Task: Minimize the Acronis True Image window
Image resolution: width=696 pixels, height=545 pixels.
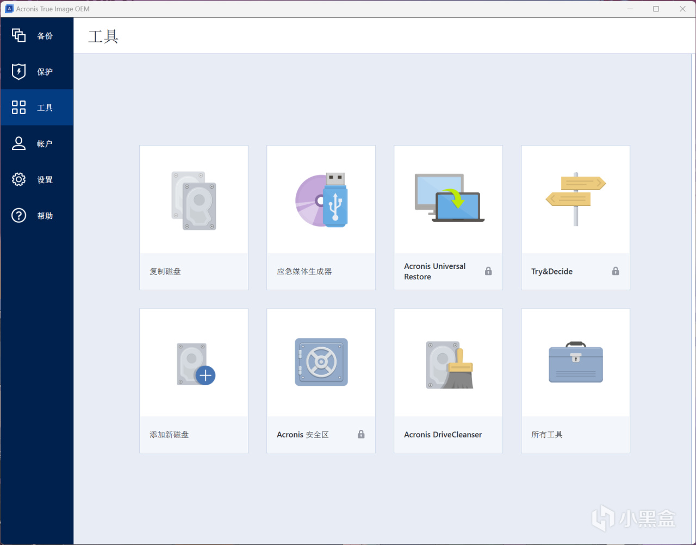Action: 630,9
